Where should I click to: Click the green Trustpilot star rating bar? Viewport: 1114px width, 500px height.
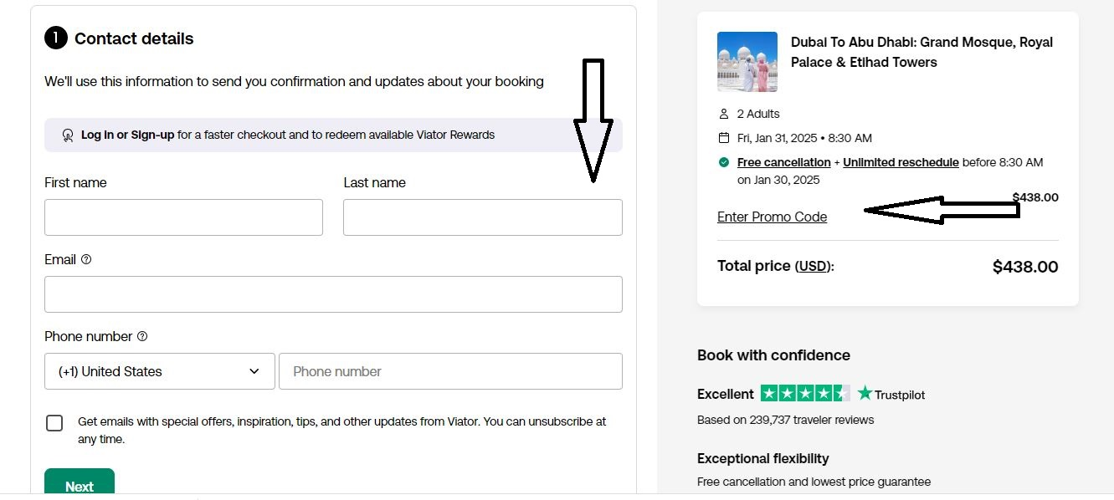pyautogui.click(x=805, y=393)
